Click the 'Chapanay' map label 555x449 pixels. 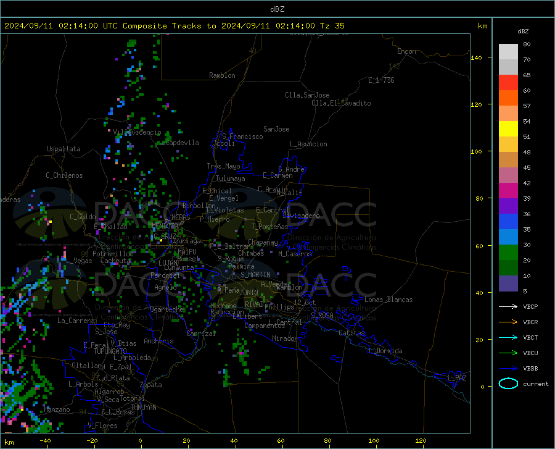[x=263, y=242]
